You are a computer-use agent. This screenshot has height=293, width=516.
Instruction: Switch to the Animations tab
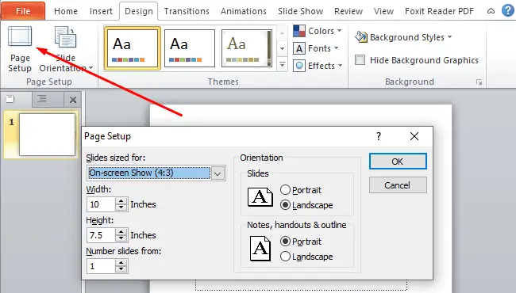pyautogui.click(x=244, y=11)
